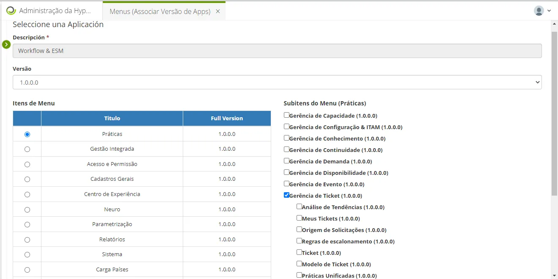Click the Full Version column header
This screenshot has width=558, height=279.
click(x=227, y=119)
